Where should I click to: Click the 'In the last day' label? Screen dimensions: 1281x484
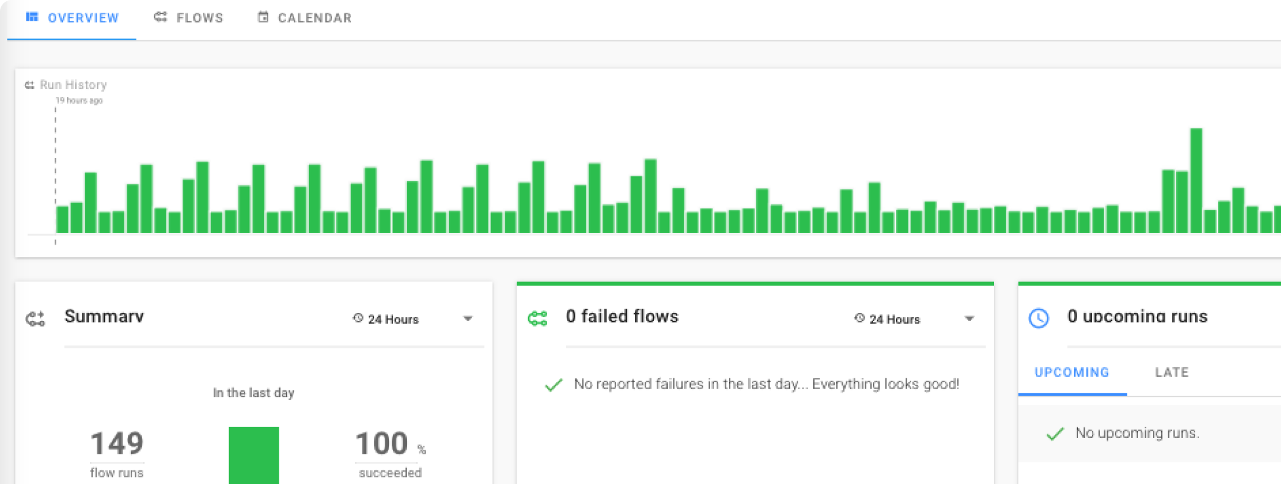[254, 393]
